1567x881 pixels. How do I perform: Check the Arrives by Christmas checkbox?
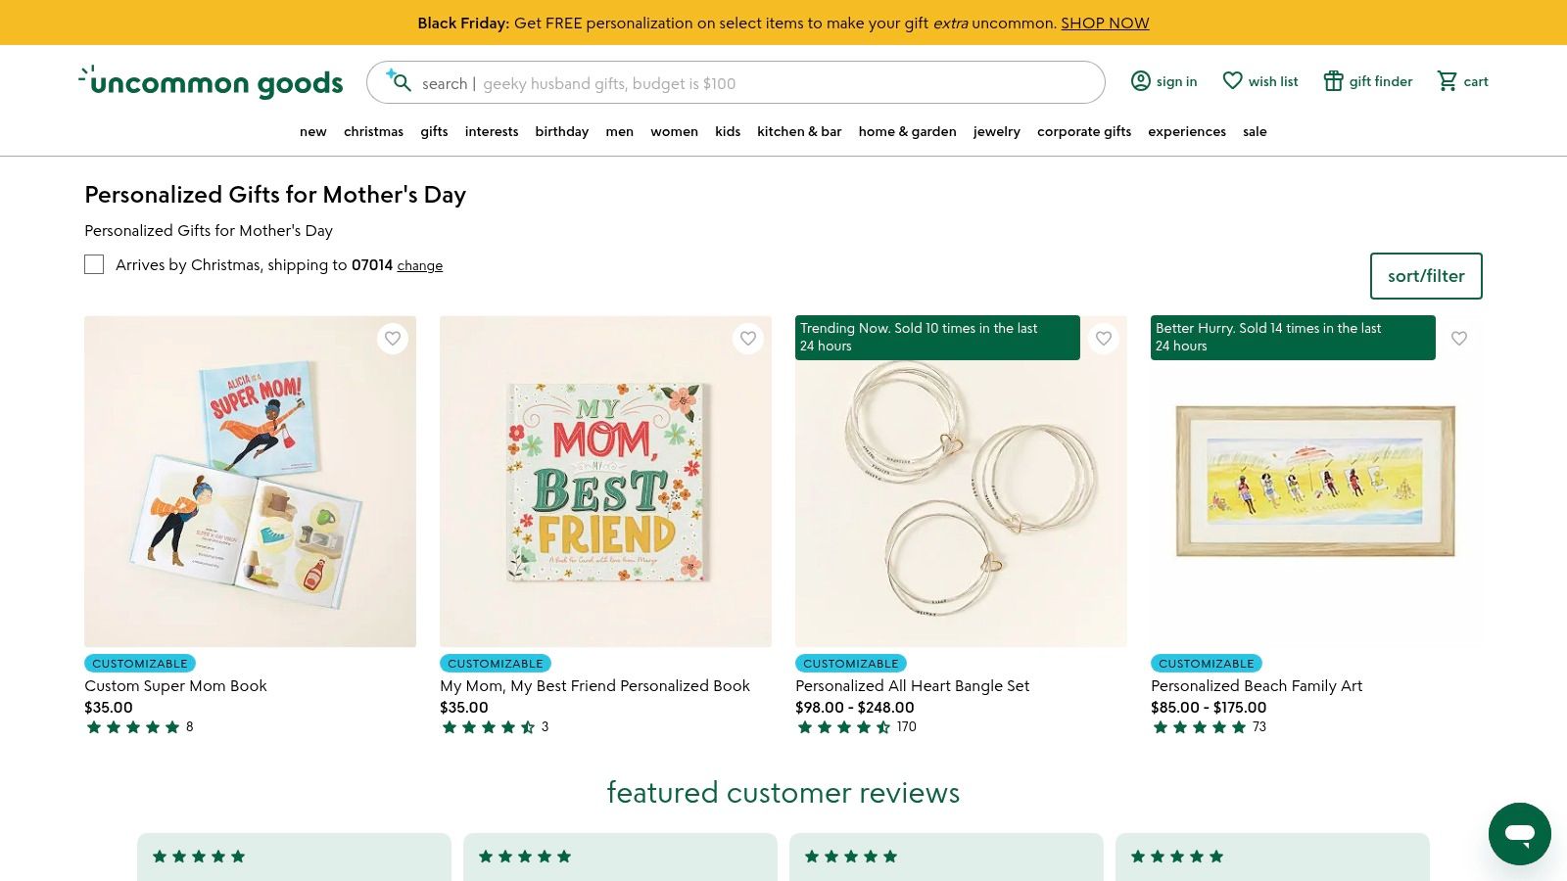[94, 264]
